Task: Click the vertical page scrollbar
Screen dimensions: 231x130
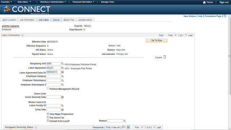Action: pos(230,56)
